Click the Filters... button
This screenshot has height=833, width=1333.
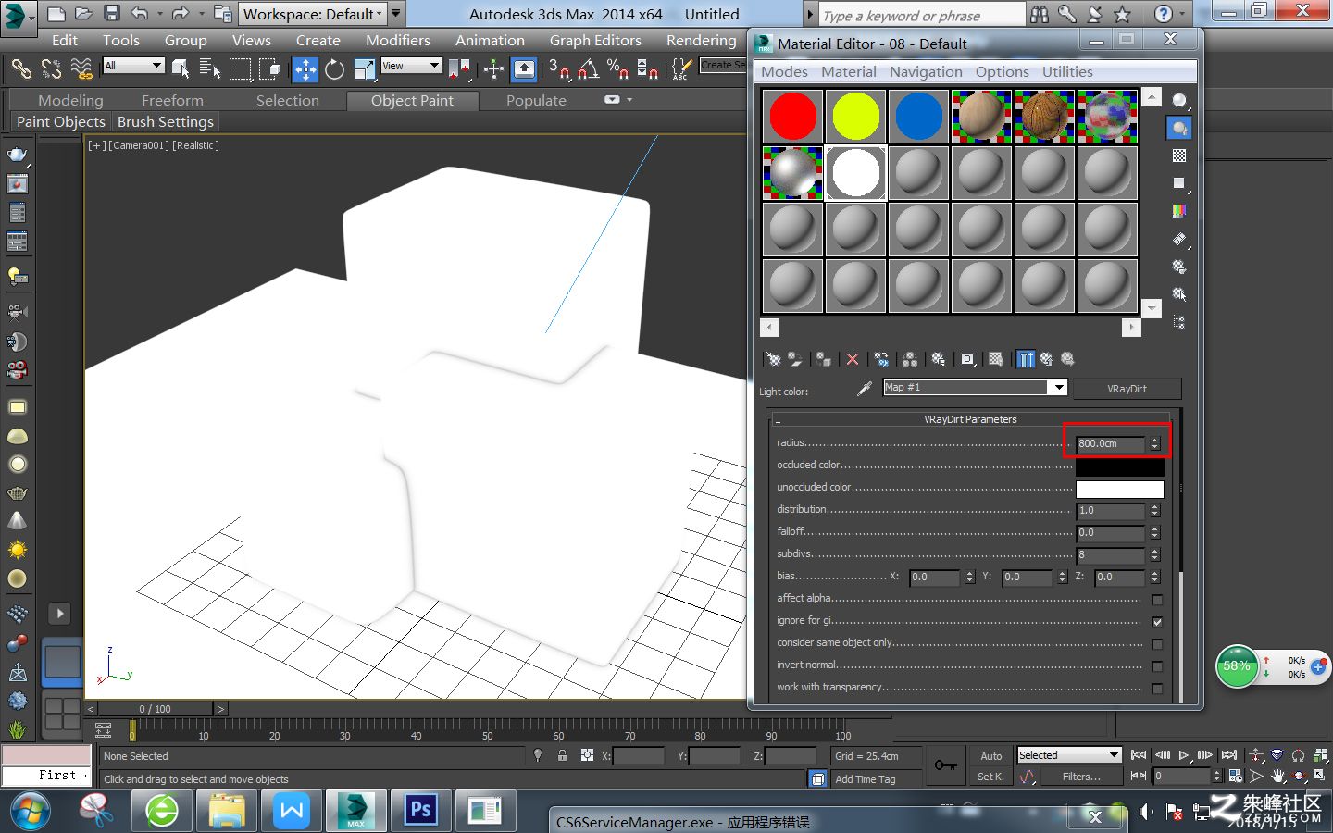[x=1081, y=777]
